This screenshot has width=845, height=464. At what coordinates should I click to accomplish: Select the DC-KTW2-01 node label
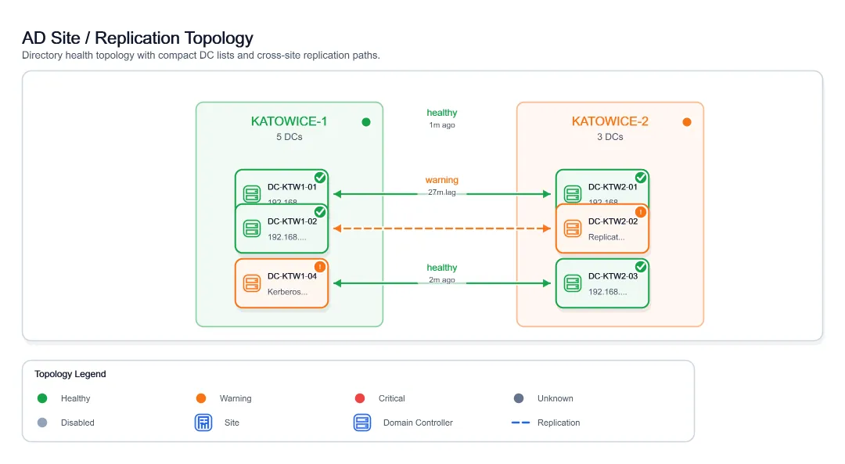pos(613,187)
